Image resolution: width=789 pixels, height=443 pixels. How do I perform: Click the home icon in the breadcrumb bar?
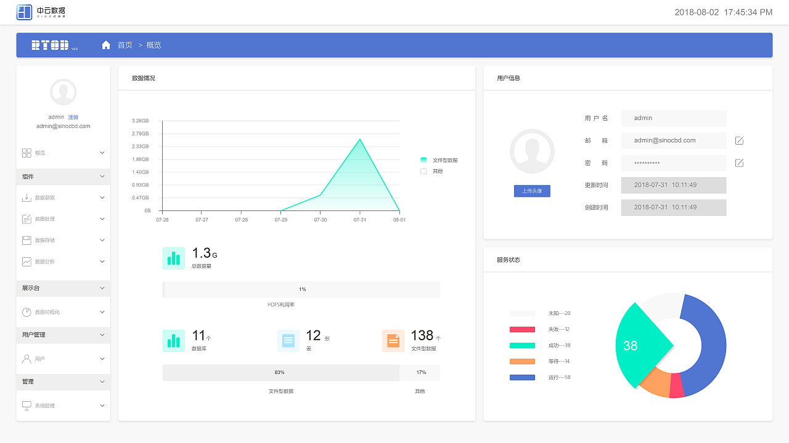coord(106,45)
